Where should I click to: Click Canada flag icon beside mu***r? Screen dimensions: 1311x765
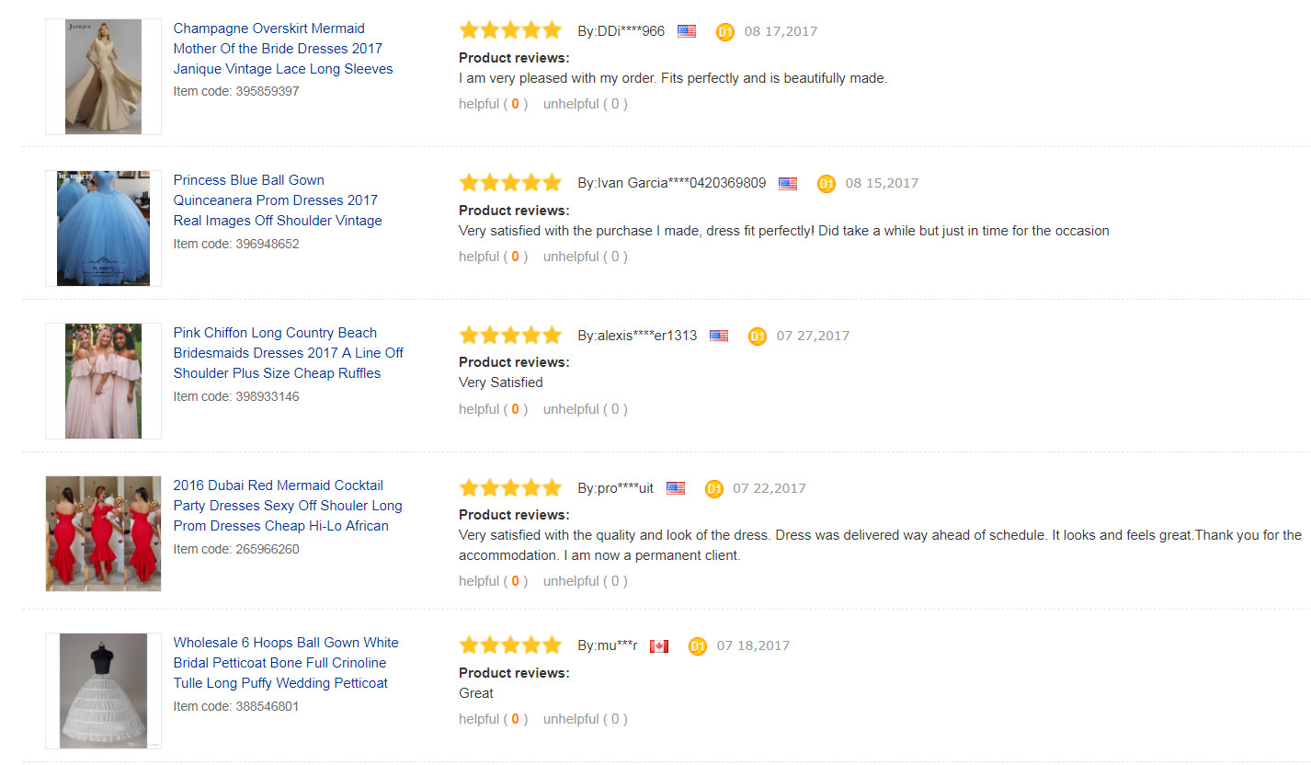(x=659, y=646)
